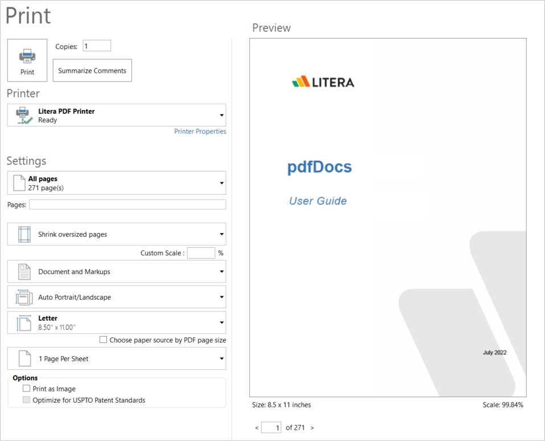Click the Letter paper size icon
Screen dimensions: 545x441
24,322
